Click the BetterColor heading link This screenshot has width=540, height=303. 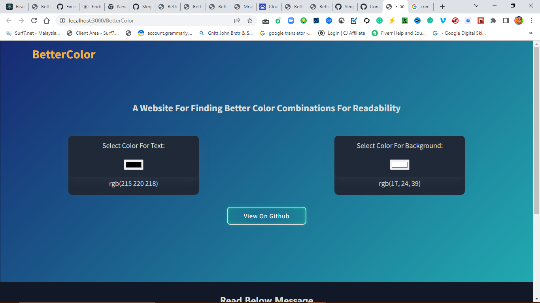[x=63, y=54]
